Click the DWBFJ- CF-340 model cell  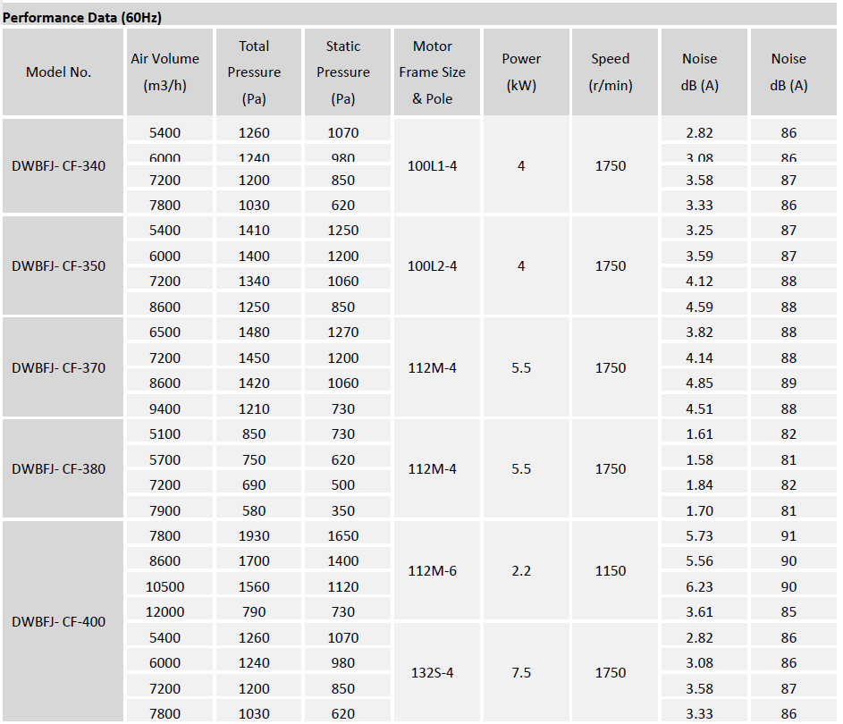(59, 166)
